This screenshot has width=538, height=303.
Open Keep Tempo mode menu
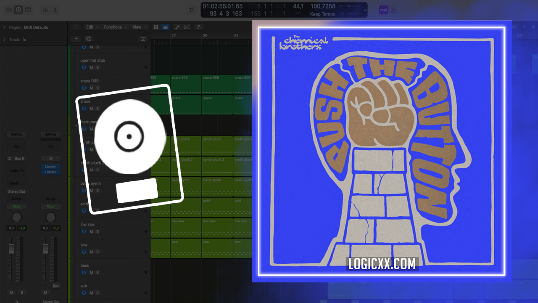pos(323,14)
